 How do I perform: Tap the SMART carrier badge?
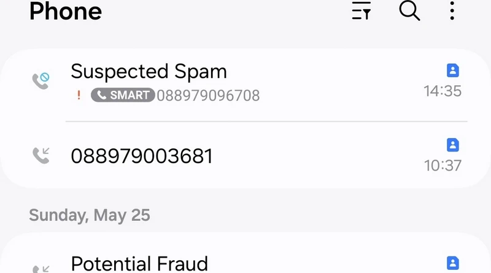click(x=123, y=95)
